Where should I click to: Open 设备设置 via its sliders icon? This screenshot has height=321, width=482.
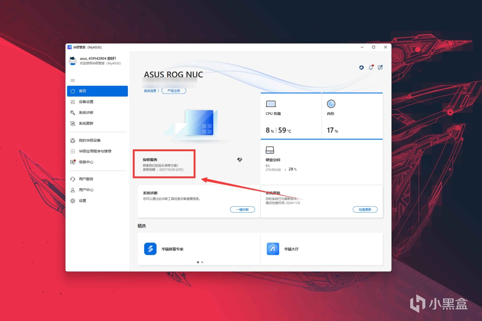[73, 102]
